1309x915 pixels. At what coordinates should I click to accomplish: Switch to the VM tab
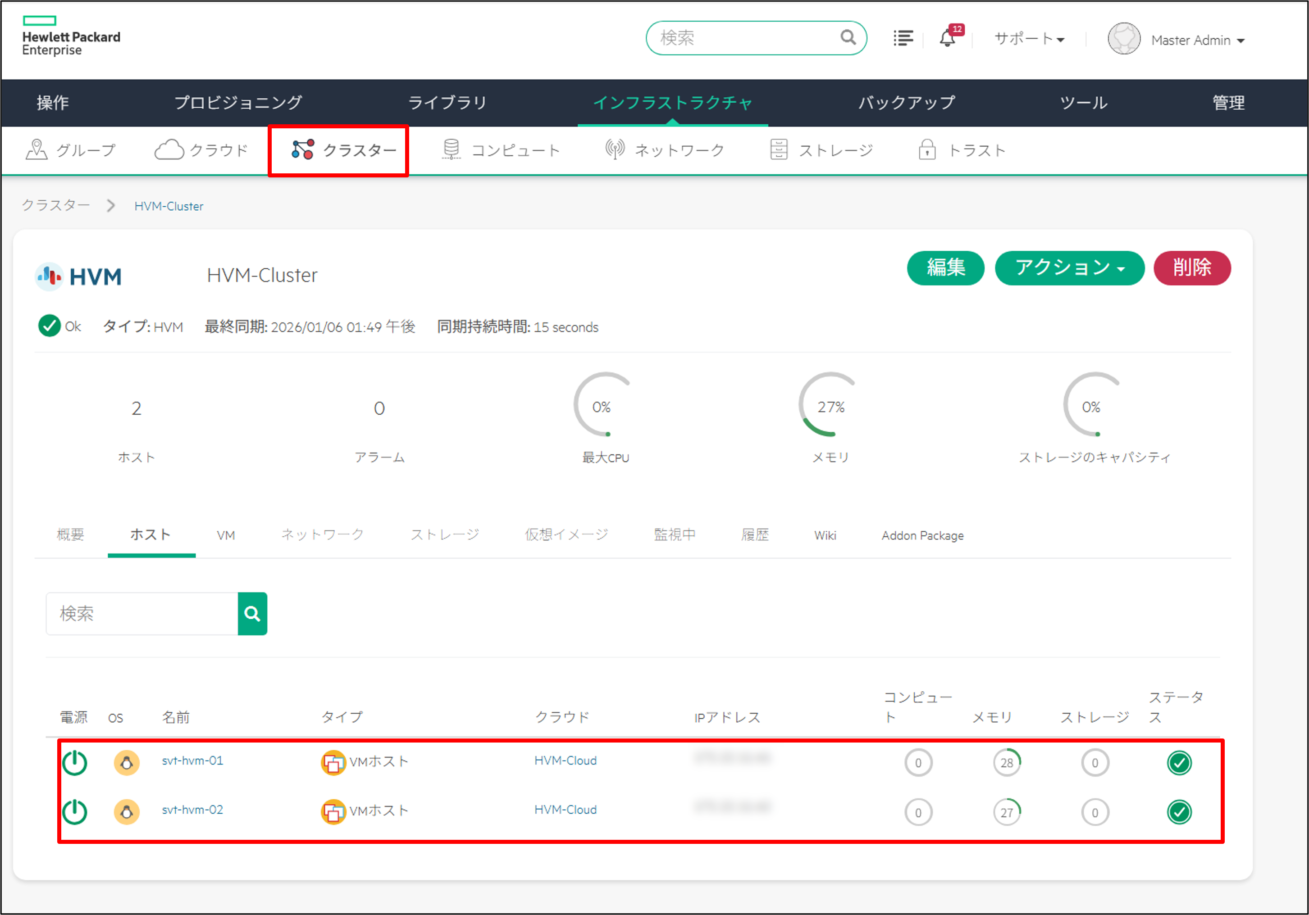pyautogui.click(x=226, y=535)
